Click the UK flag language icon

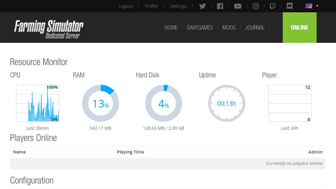click(309, 6)
